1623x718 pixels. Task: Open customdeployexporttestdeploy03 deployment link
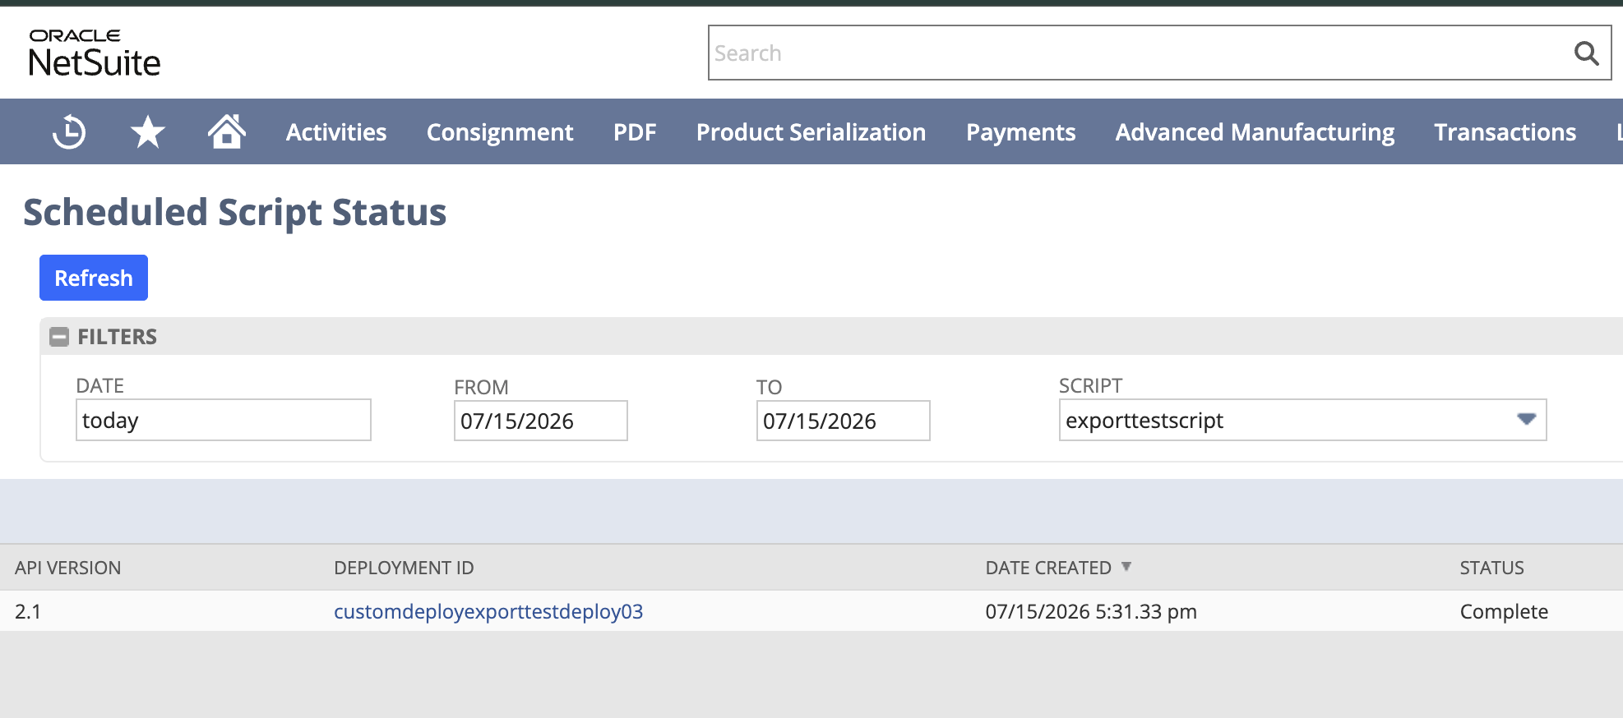click(x=488, y=611)
